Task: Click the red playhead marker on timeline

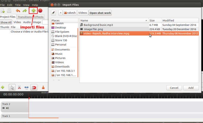Action: click(x=29, y=98)
